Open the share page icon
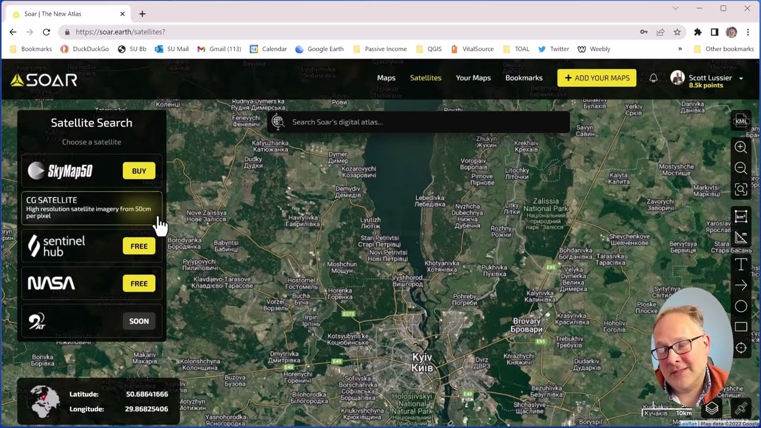Screen dimensions: 761x428 pyautogui.click(x=661, y=32)
